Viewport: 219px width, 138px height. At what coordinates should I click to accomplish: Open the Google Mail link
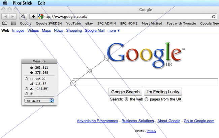click(x=95, y=30)
